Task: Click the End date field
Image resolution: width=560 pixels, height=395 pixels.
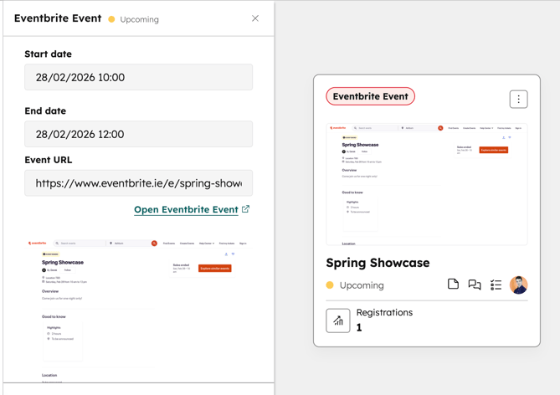Action: coord(138,134)
